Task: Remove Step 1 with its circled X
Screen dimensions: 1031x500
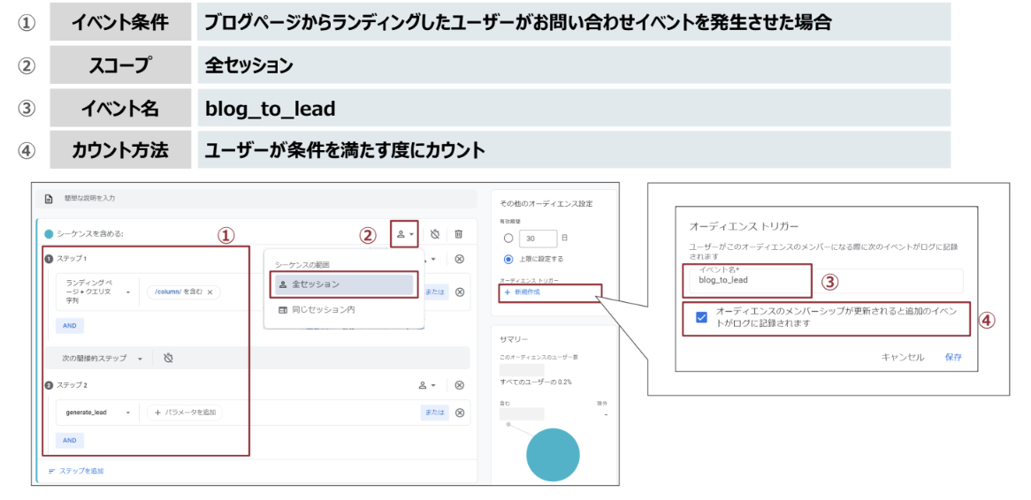Action: point(459,259)
